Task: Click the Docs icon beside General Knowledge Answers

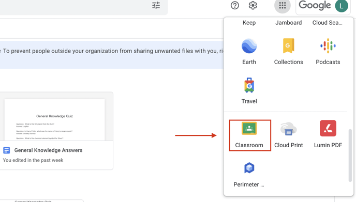Action: coord(6,150)
